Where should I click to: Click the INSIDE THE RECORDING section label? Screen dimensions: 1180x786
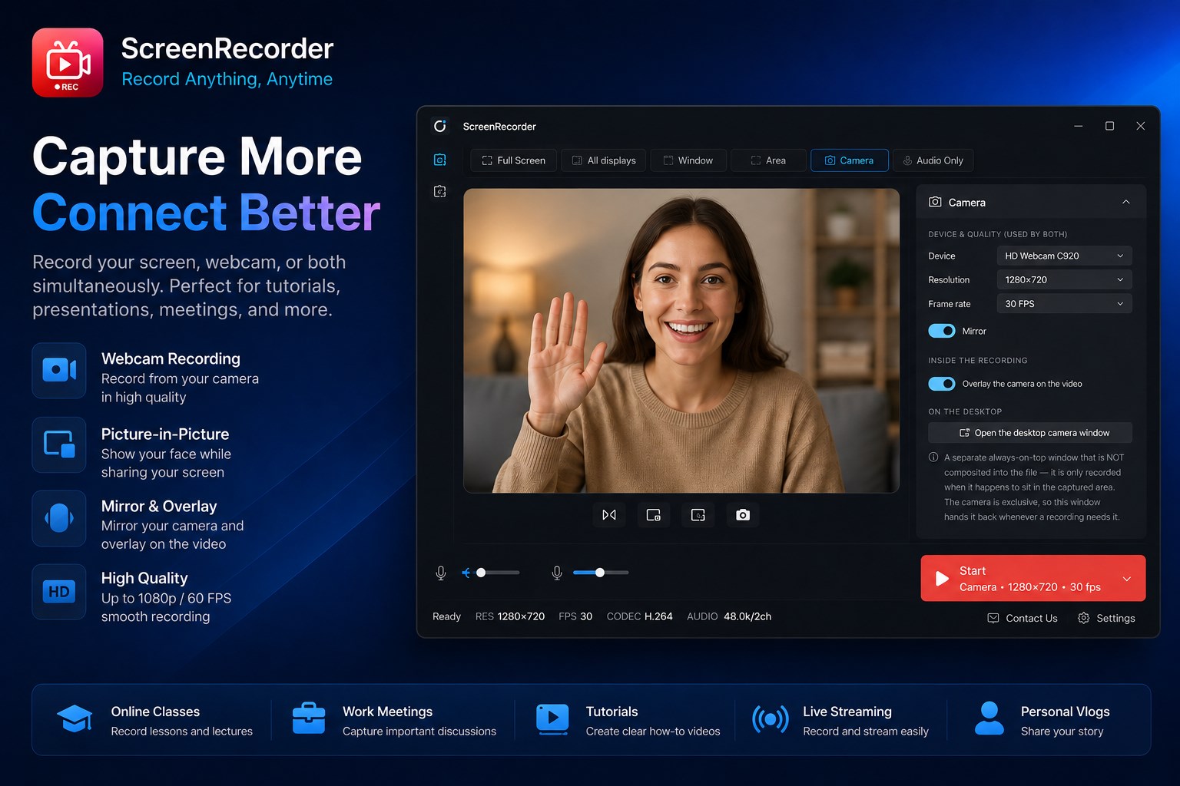tap(978, 360)
